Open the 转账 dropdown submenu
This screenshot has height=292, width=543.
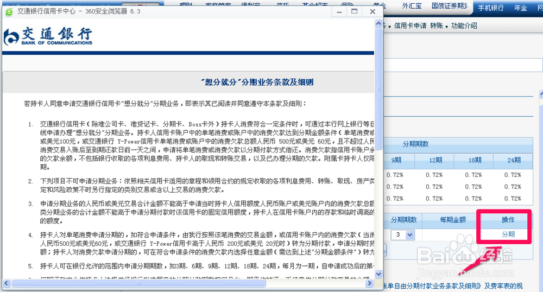[x=439, y=26]
